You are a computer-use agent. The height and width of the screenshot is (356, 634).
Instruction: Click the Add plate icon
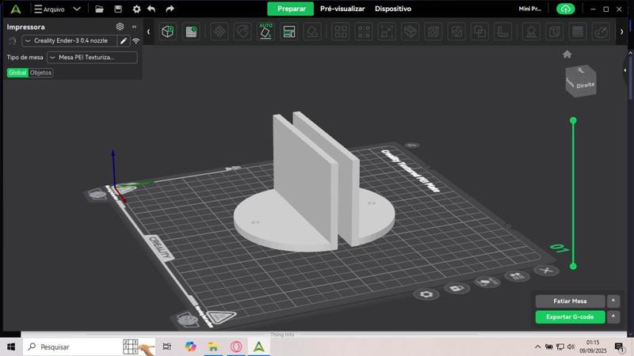(191, 32)
